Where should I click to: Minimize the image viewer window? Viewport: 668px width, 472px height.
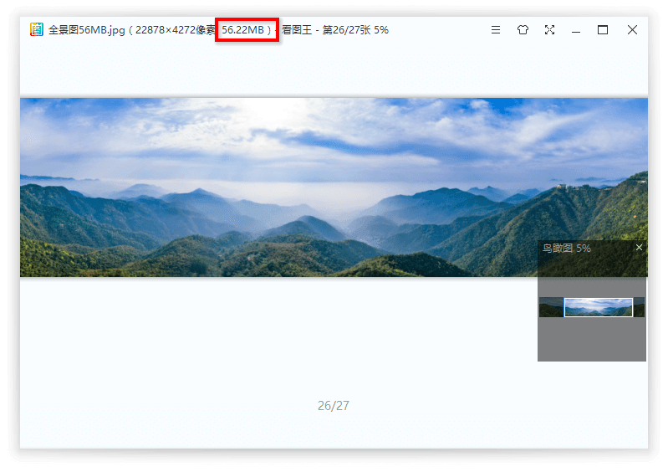pos(576,30)
